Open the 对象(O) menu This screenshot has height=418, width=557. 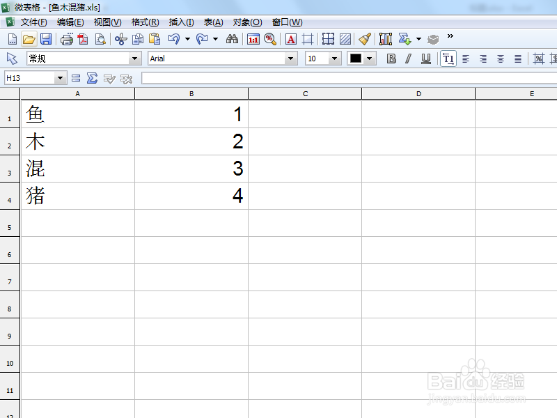click(x=247, y=22)
